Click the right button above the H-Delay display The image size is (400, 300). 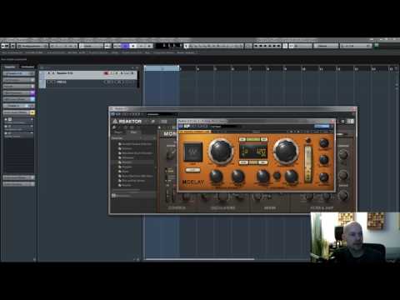pos(264,139)
